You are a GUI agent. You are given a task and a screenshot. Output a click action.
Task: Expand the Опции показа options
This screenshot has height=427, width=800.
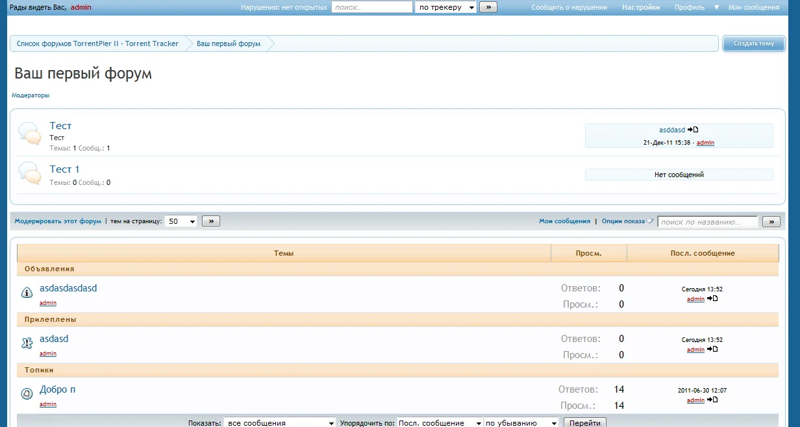pos(627,221)
